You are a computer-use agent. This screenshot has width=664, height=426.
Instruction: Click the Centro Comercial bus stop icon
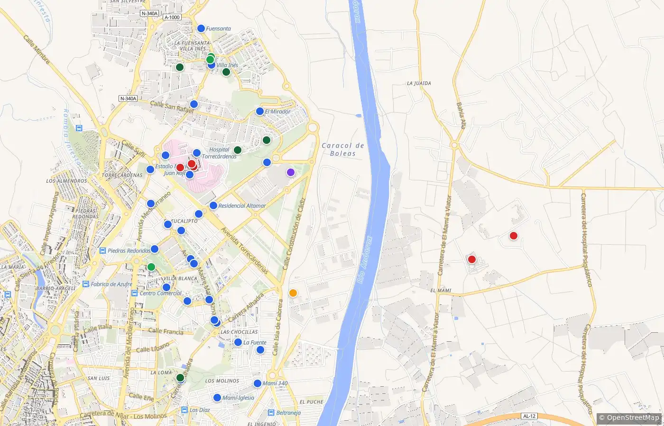[x=135, y=293]
